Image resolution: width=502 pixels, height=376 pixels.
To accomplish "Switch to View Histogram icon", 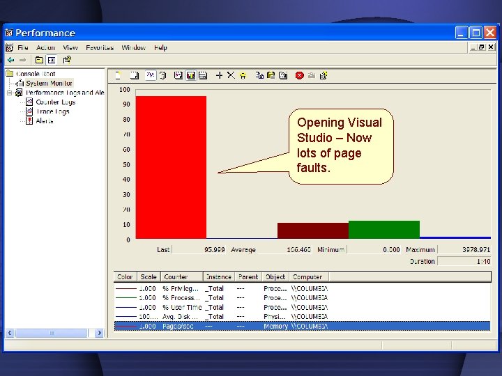I will pyautogui.click(x=191, y=75).
